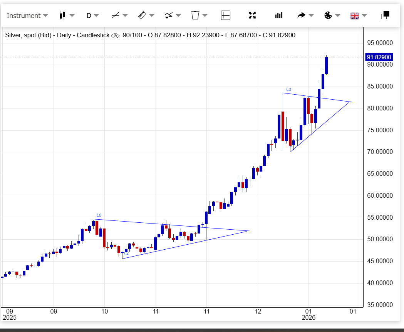The height and width of the screenshot is (332, 404).
Task: Click the detach window icon
Action: coord(385,15)
